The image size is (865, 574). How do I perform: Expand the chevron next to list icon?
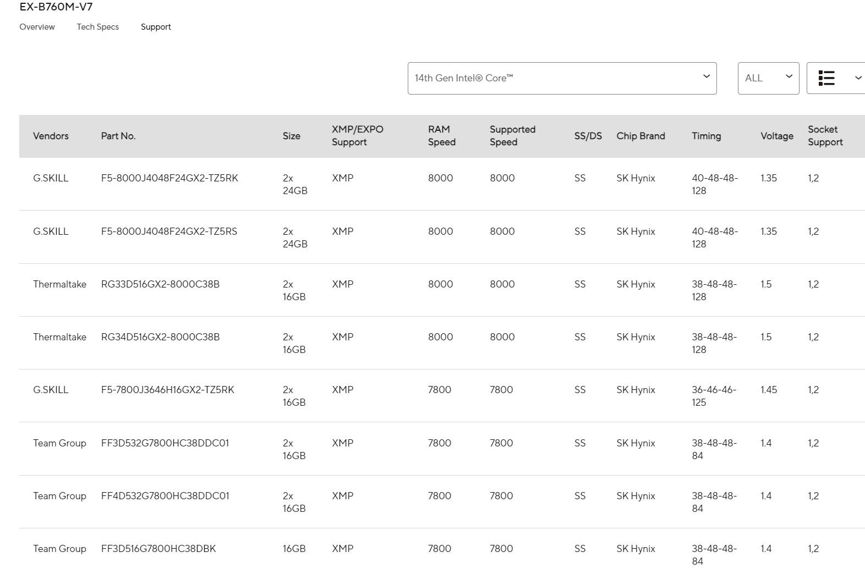tap(858, 78)
